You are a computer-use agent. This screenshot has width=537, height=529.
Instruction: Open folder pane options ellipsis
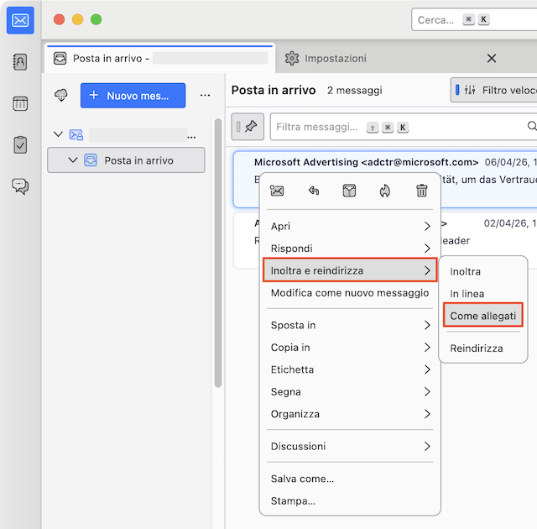205,95
